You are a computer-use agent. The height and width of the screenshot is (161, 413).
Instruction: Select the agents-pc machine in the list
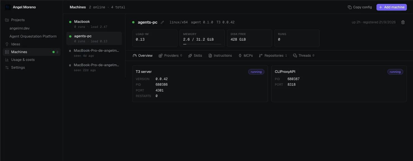pyautogui.click(x=94, y=38)
